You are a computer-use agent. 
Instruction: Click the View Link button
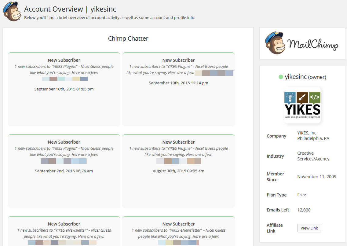(x=309, y=228)
